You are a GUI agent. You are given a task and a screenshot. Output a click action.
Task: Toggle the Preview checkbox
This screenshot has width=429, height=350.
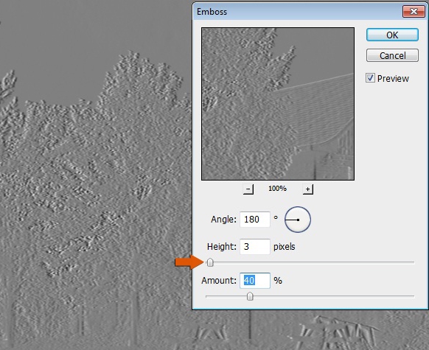[370, 78]
